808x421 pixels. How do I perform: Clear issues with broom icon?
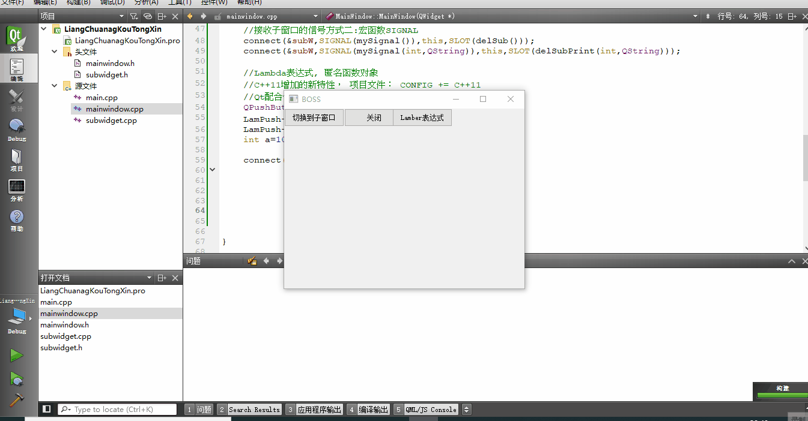(x=252, y=261)
